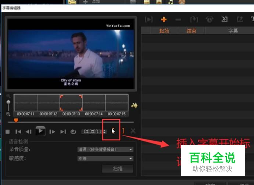The image size is (254, 185).
Task: Click the 扫描 button
Action: (118, 169)
